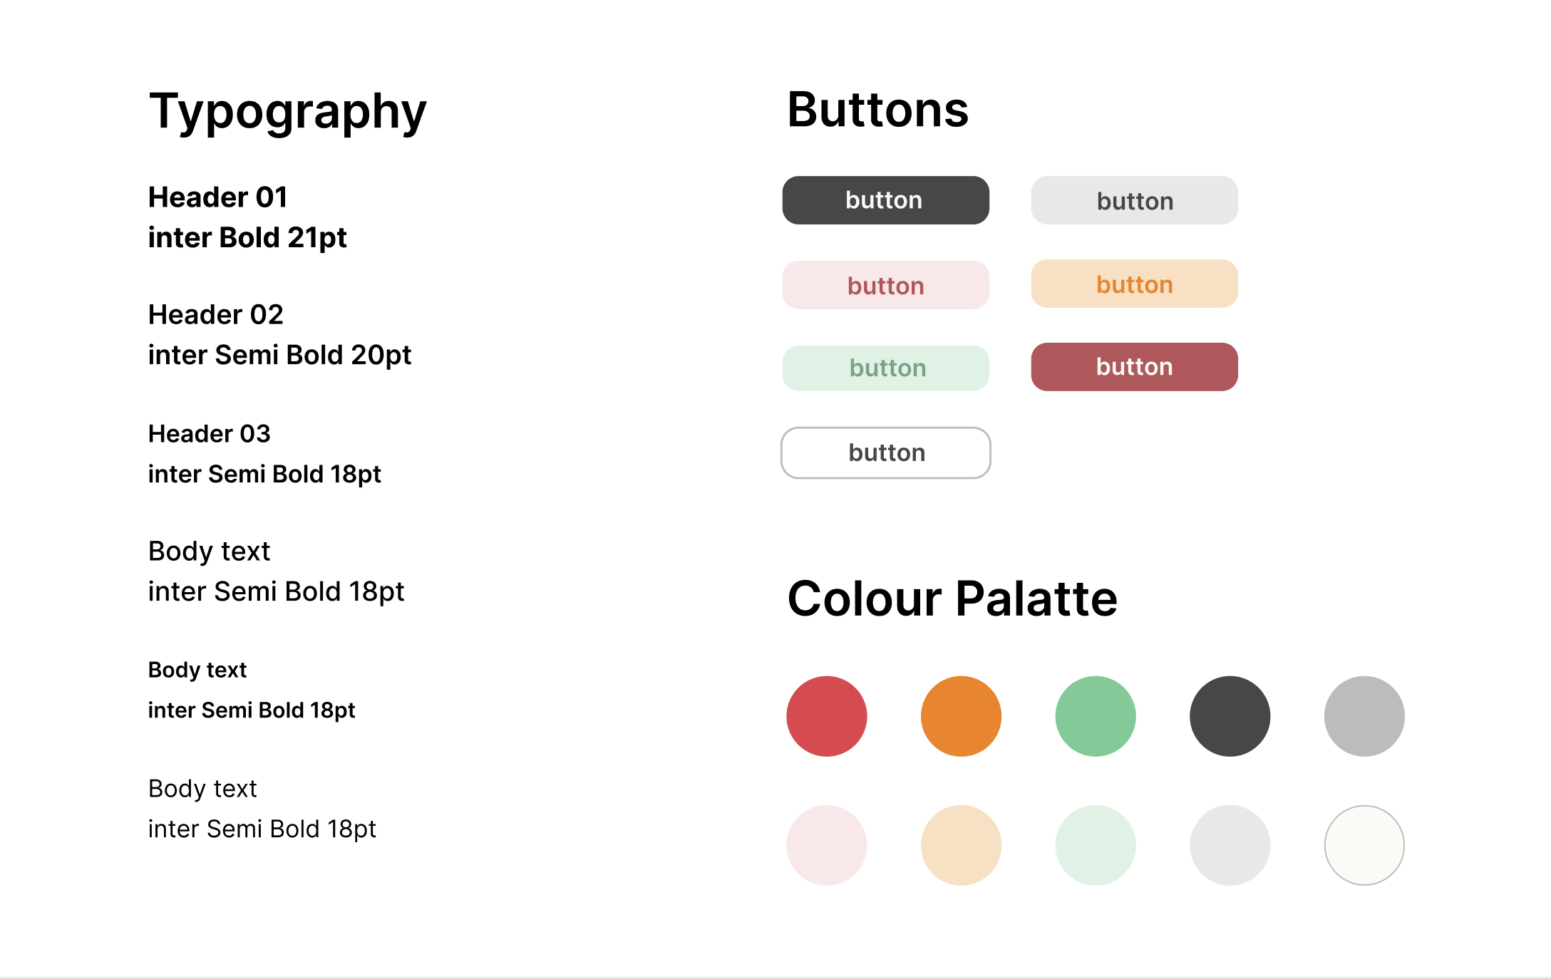The image size is (1551, 979).
Task: Pick the light peach colour swatch
Action: coord(961,845)
